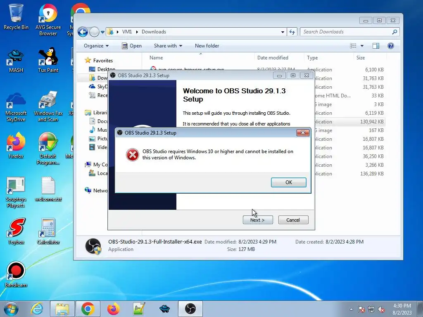The height and width of the screenshot is (317, 423).
Task: Select the file sized 130,942 KB
Action: [x=350, y=122]
